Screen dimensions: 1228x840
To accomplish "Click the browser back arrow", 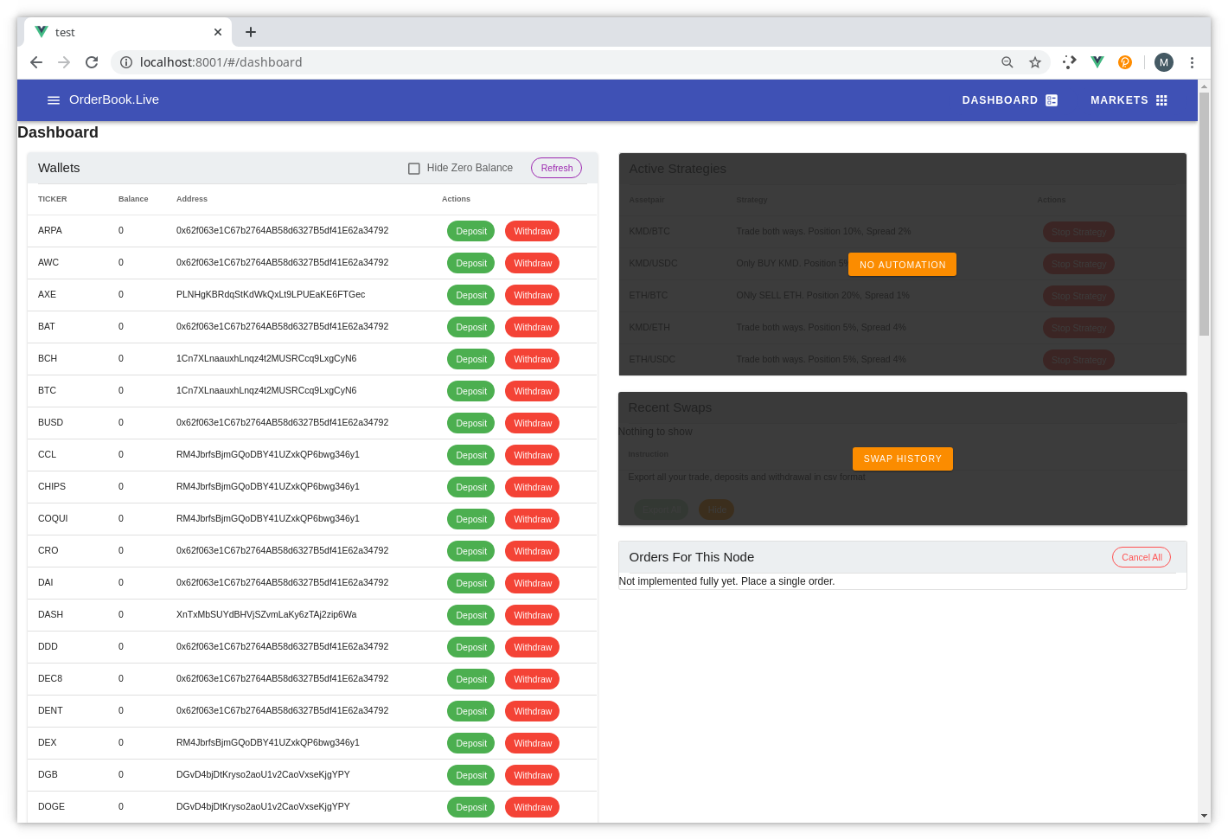I will coord(36,62).
